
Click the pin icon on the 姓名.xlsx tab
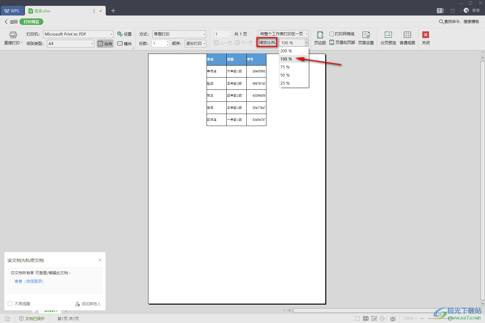tap(94, 11)
